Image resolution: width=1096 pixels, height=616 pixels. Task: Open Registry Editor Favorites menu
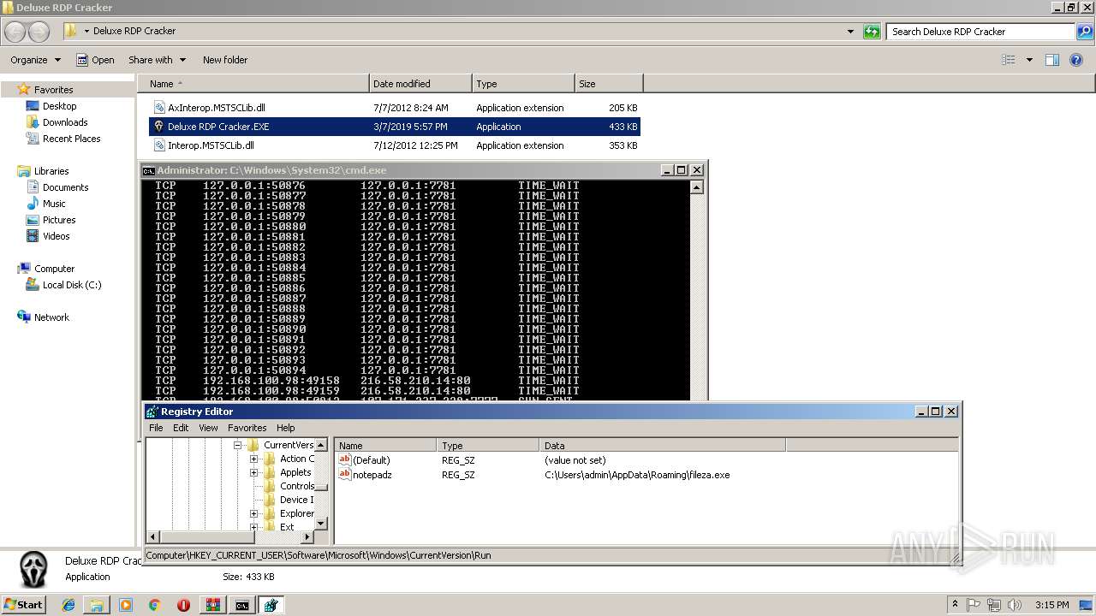pos(247,428)
